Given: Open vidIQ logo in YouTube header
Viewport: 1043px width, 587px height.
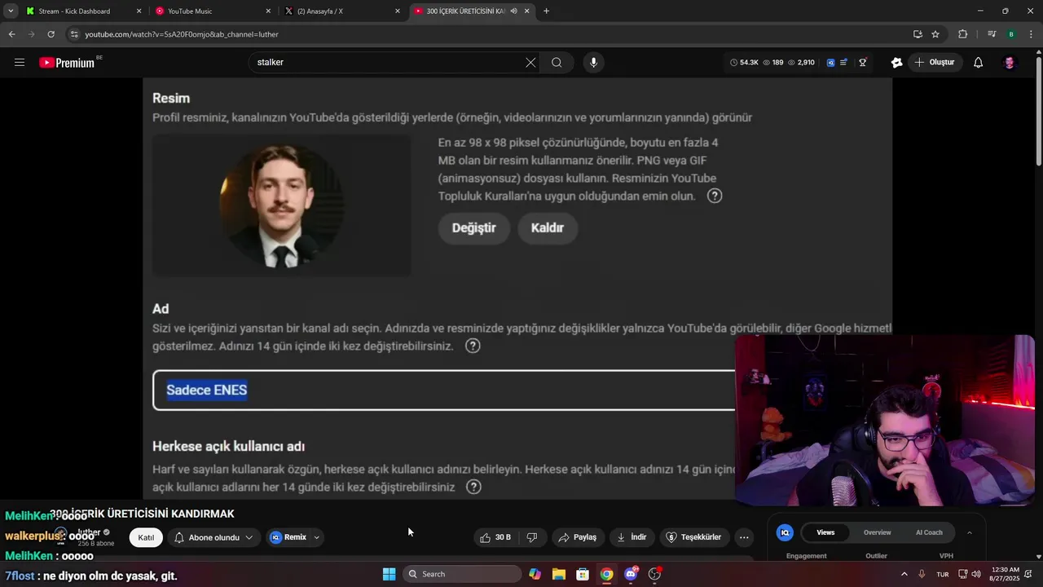Looking at the screenshot, I should (x=830, y=62).
